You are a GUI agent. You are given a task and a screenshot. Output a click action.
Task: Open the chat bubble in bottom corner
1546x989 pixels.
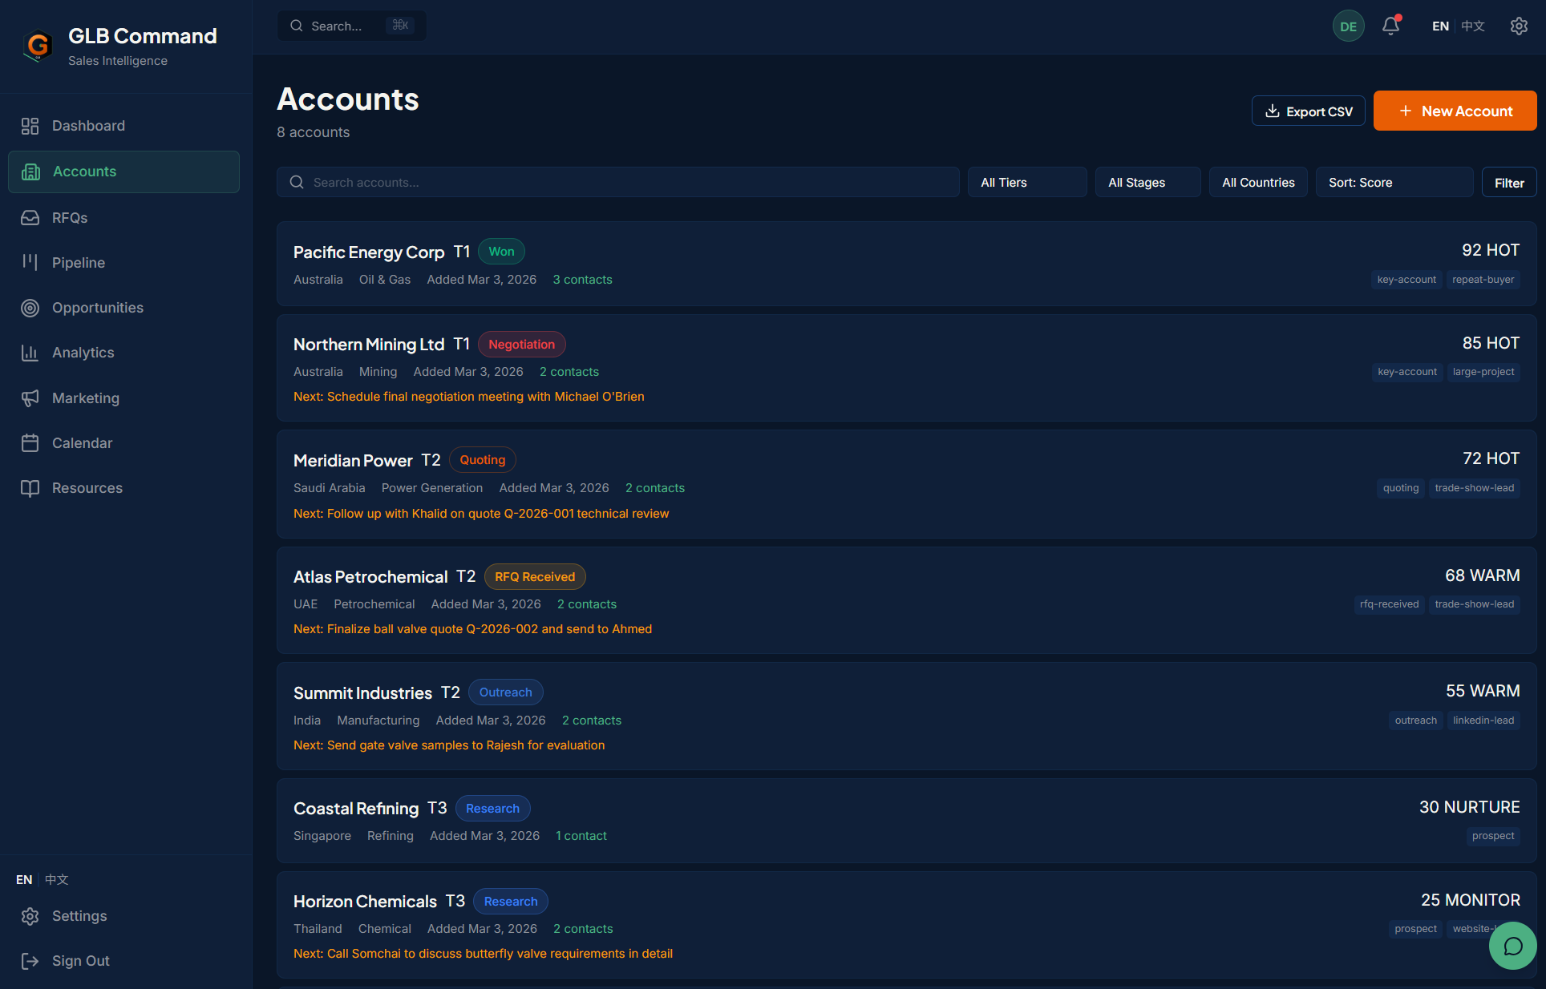(1512, 946)
